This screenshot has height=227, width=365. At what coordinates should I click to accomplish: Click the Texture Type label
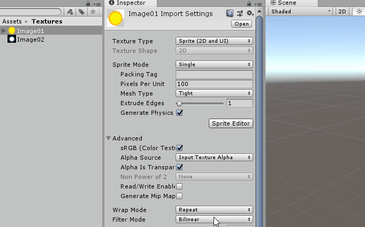(132, 41)
